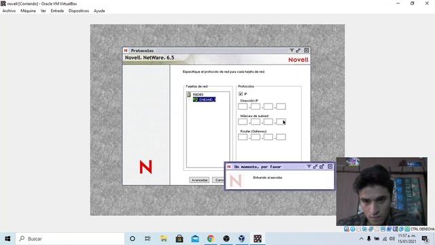Click the fourth octet of Router (Gateway)
Viewport: 435px width, 245px height.
pyautogui.click(x=281, y=137)
